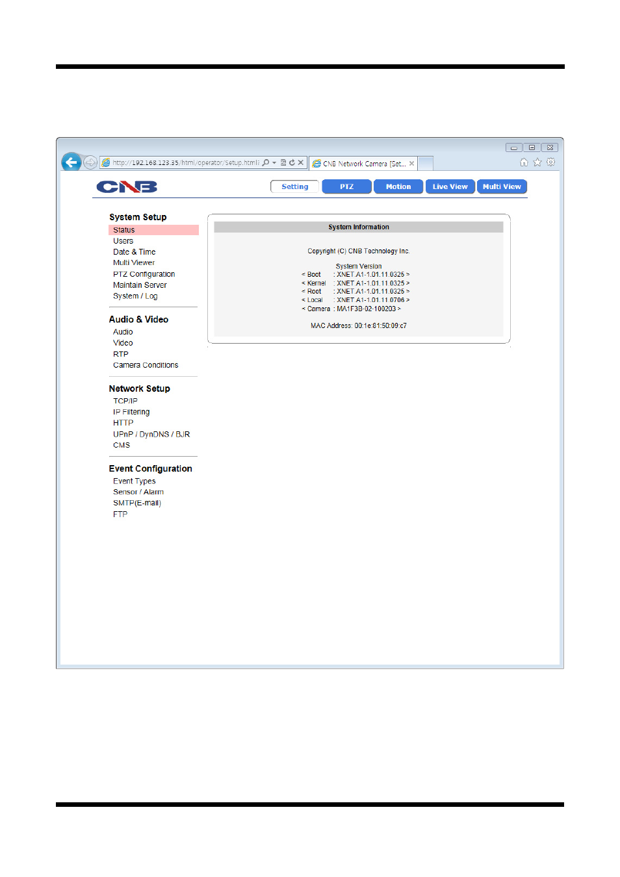
Task: Close the browser window
Action: (x=550, y=147)
